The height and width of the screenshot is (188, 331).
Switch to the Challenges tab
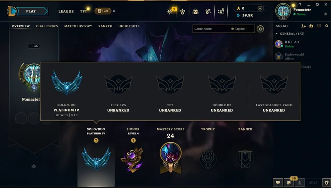47,26
